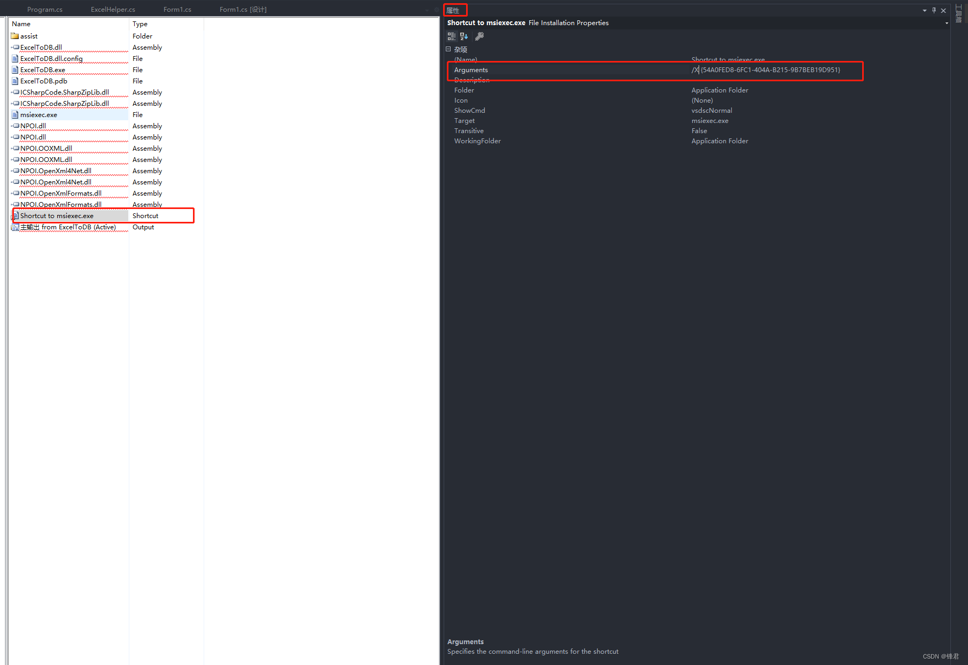The image size is (968, 665).
Task: Select the Shortcut to msiexec.exe entry name
Action: point(57,216)
